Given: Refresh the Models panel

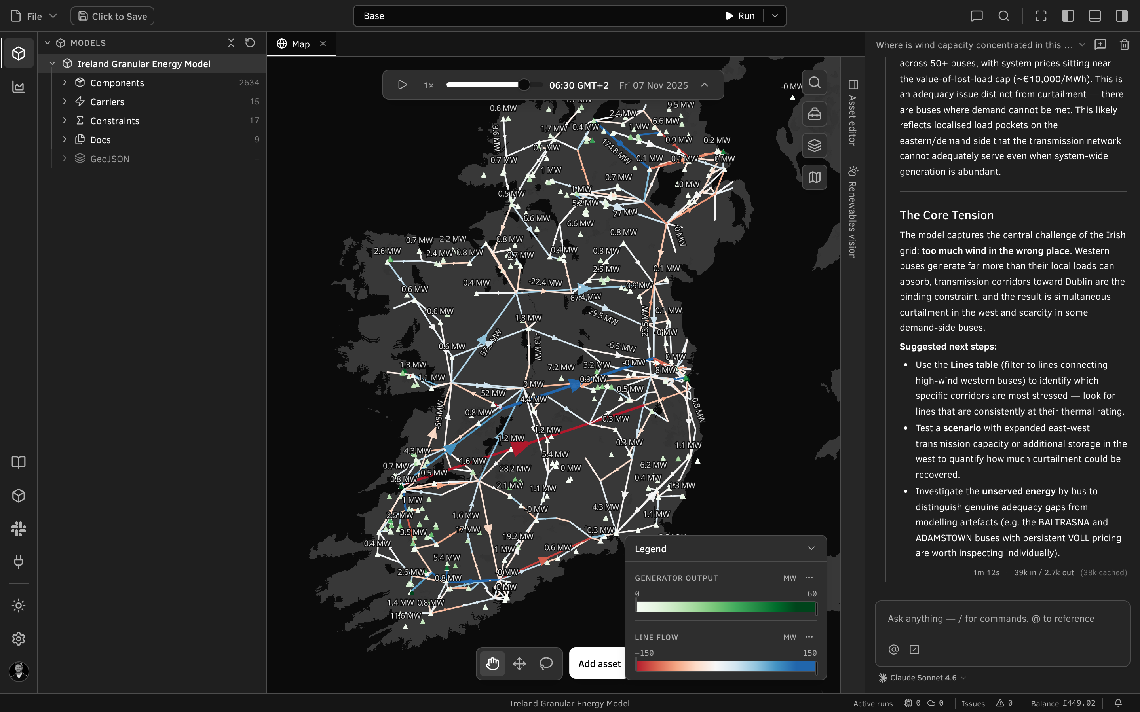Looking at the screenshot, I should point(250,43).
